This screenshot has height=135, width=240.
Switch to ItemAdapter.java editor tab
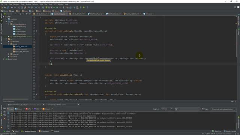tap(114, 14)
